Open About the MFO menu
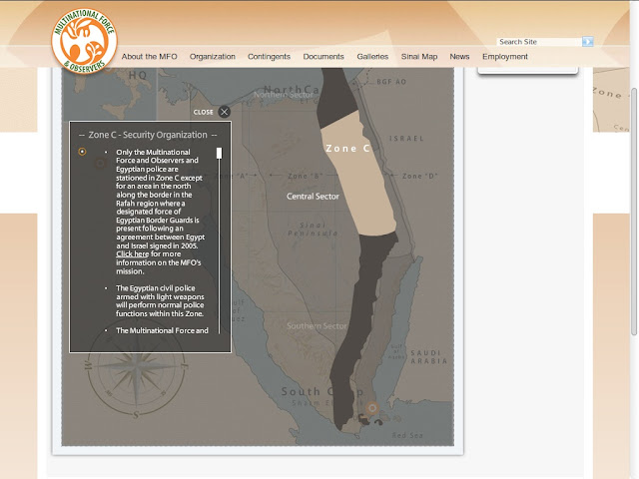The image size is (639, 479). pyautogui.click(x=149, y=57)
